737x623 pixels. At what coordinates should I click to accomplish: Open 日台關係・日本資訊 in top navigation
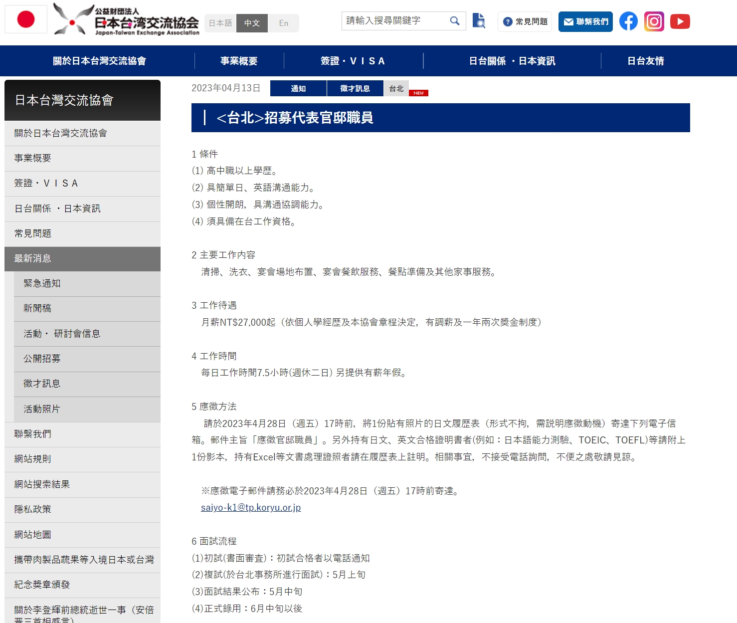pos(512,61)
